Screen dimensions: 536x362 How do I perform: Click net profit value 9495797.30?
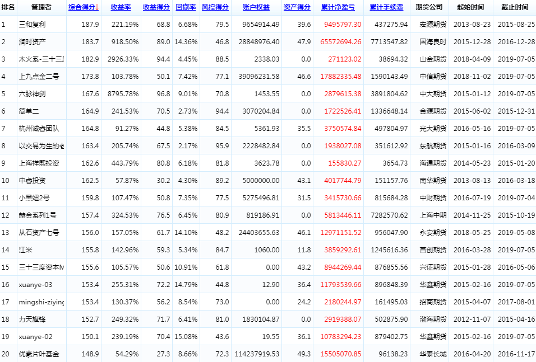tap(343, 25)
